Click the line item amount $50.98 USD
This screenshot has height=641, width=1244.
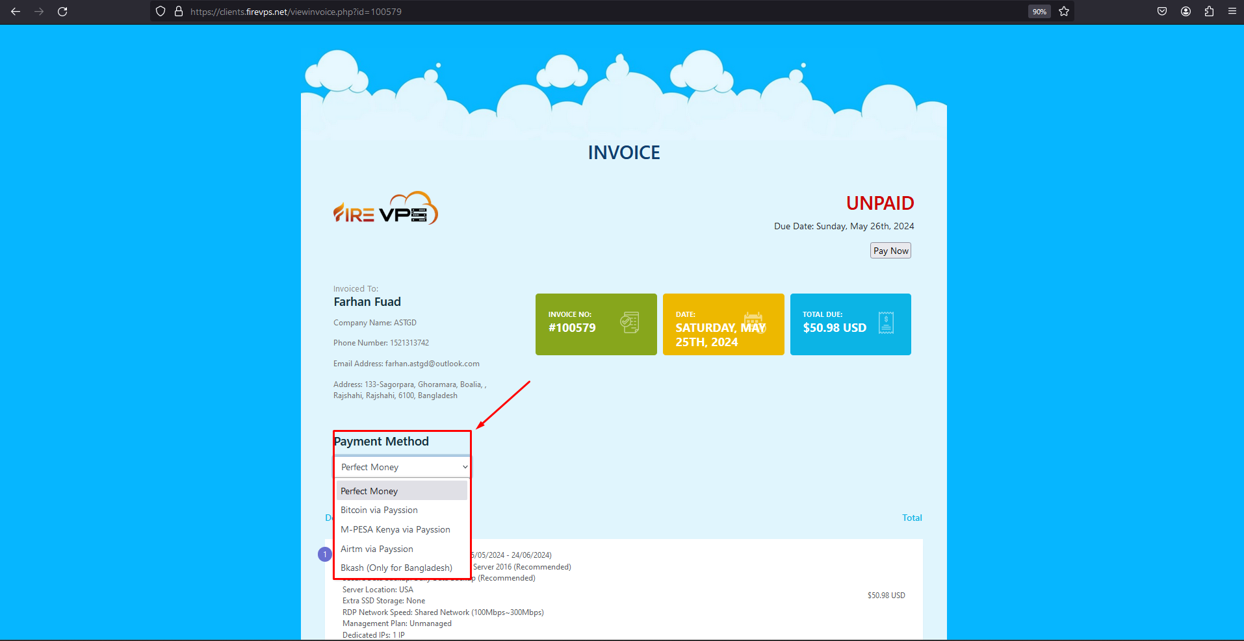click(886, 596)
